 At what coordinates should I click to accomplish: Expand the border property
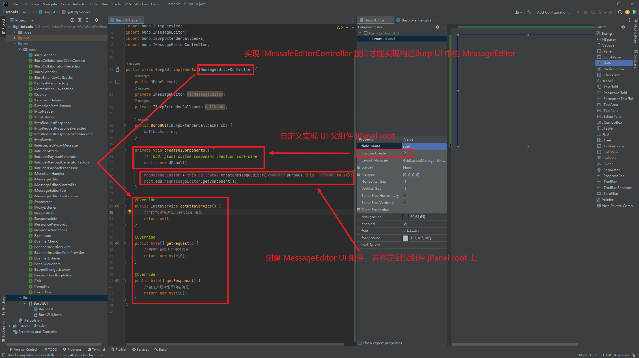click(359, 167)
